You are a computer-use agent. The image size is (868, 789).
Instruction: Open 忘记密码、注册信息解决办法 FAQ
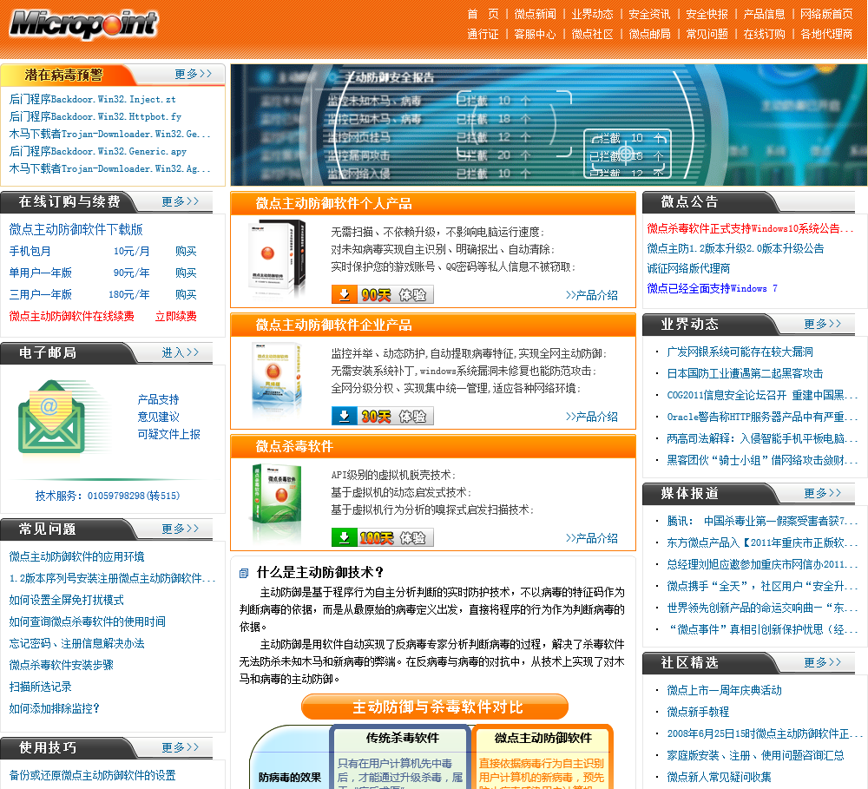pyautogui.click(x=76, y=643)
